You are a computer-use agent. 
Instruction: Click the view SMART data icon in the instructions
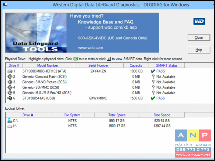tap(109, 59)
